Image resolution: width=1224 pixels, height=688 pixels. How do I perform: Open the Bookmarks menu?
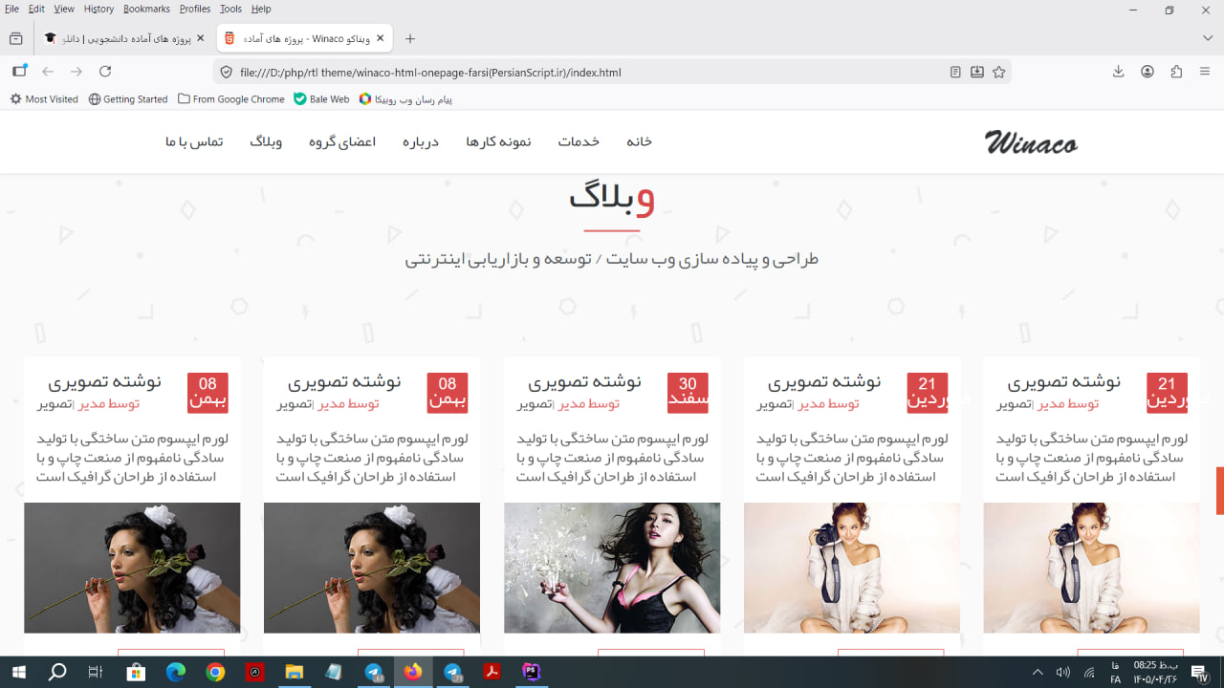(x=146, y=9)
